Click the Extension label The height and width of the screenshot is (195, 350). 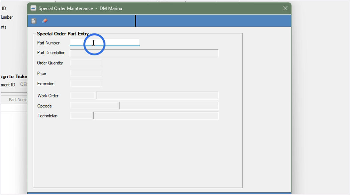coord(46,84)
